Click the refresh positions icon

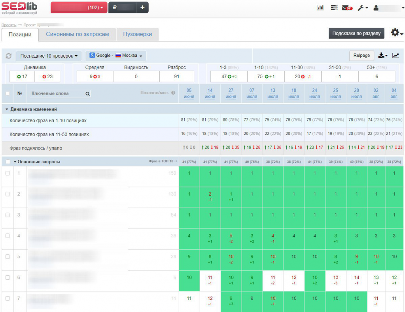pos(9,56)
